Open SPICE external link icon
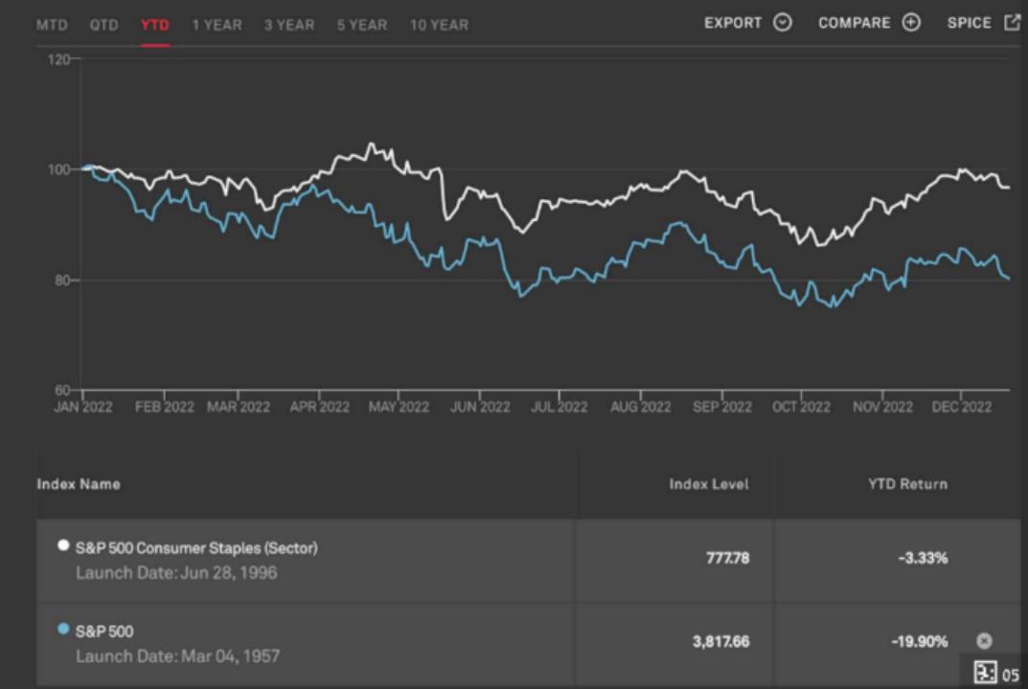This screenshot has width=1028, height=689. click(1012, 23)
